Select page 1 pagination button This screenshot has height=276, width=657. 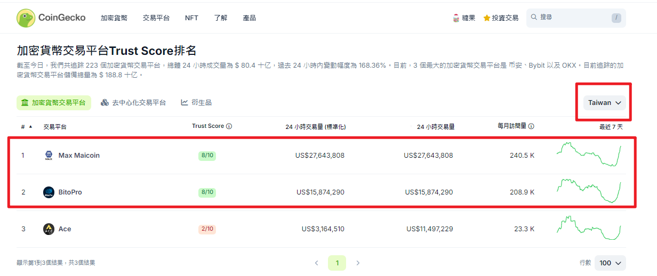click(x=337, y=263)
